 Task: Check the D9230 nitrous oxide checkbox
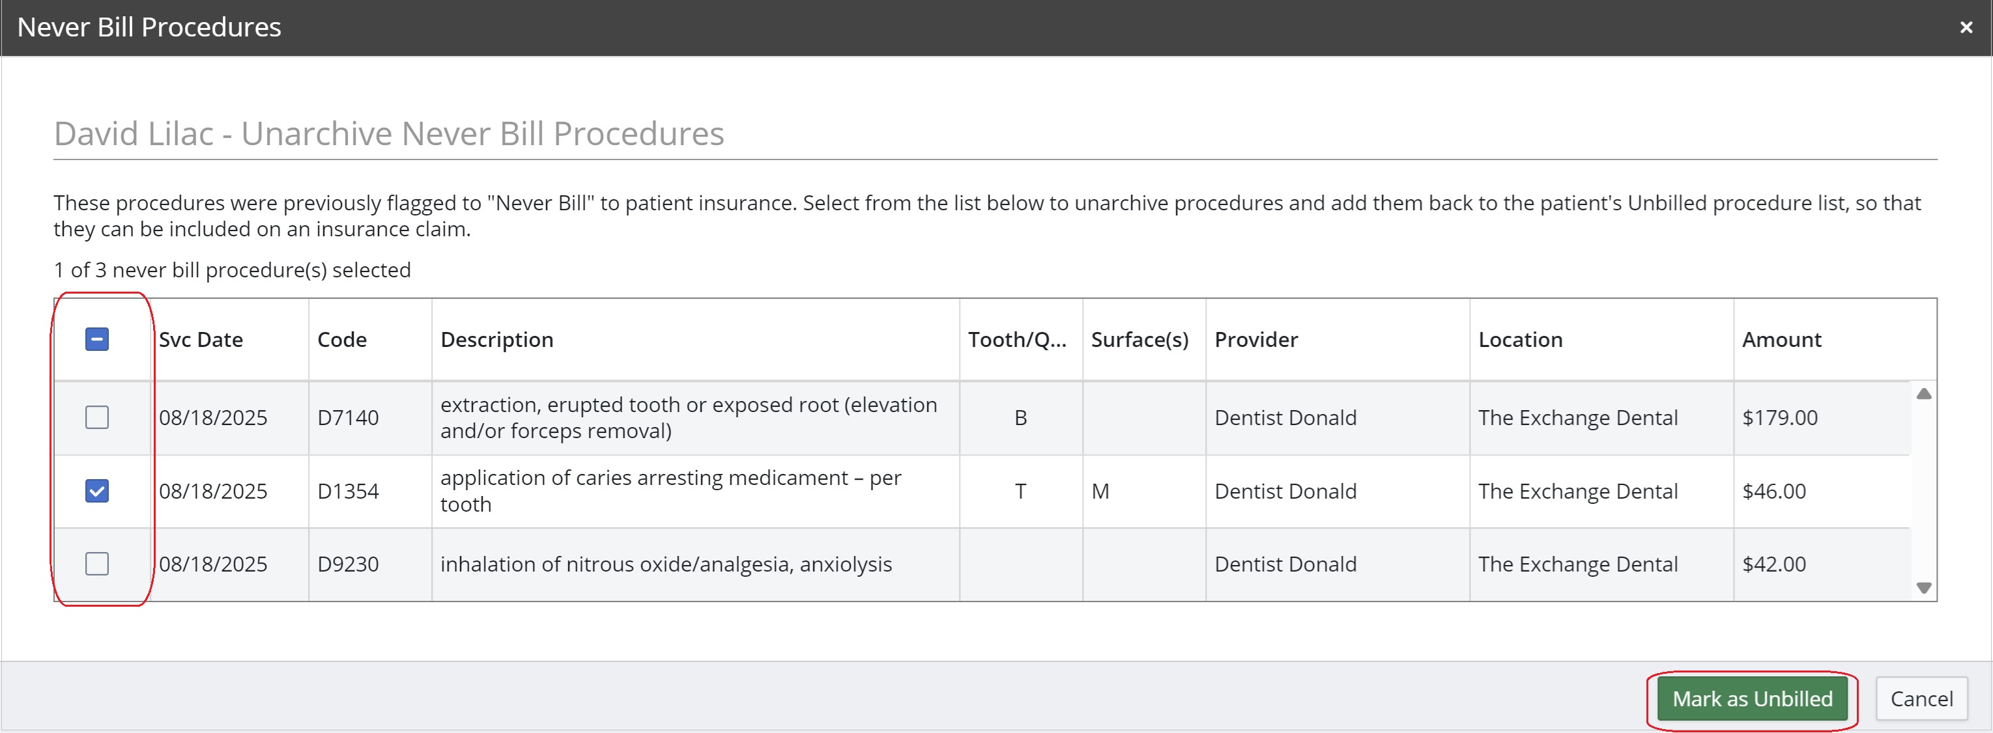tap(96, 564)
